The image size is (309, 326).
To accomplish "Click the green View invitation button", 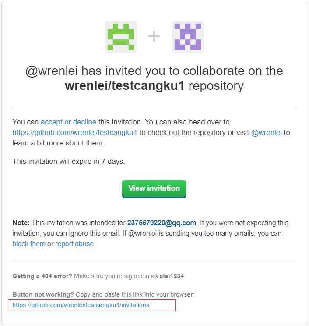I will coord(154,189).
